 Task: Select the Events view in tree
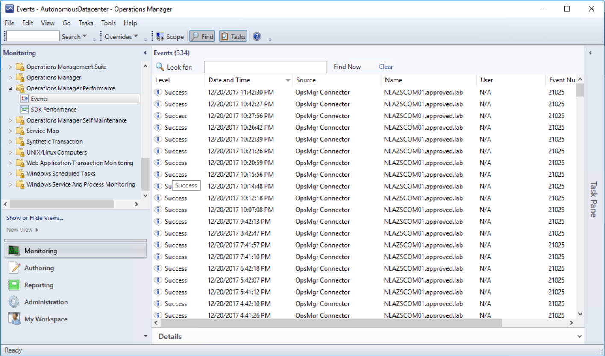pos(39,99)
